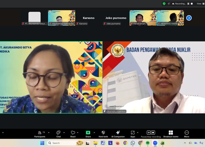This screenshot has height=147, width=205.
Task: Select the Fendi Smart video thumbnail
Action: [143, 18]
